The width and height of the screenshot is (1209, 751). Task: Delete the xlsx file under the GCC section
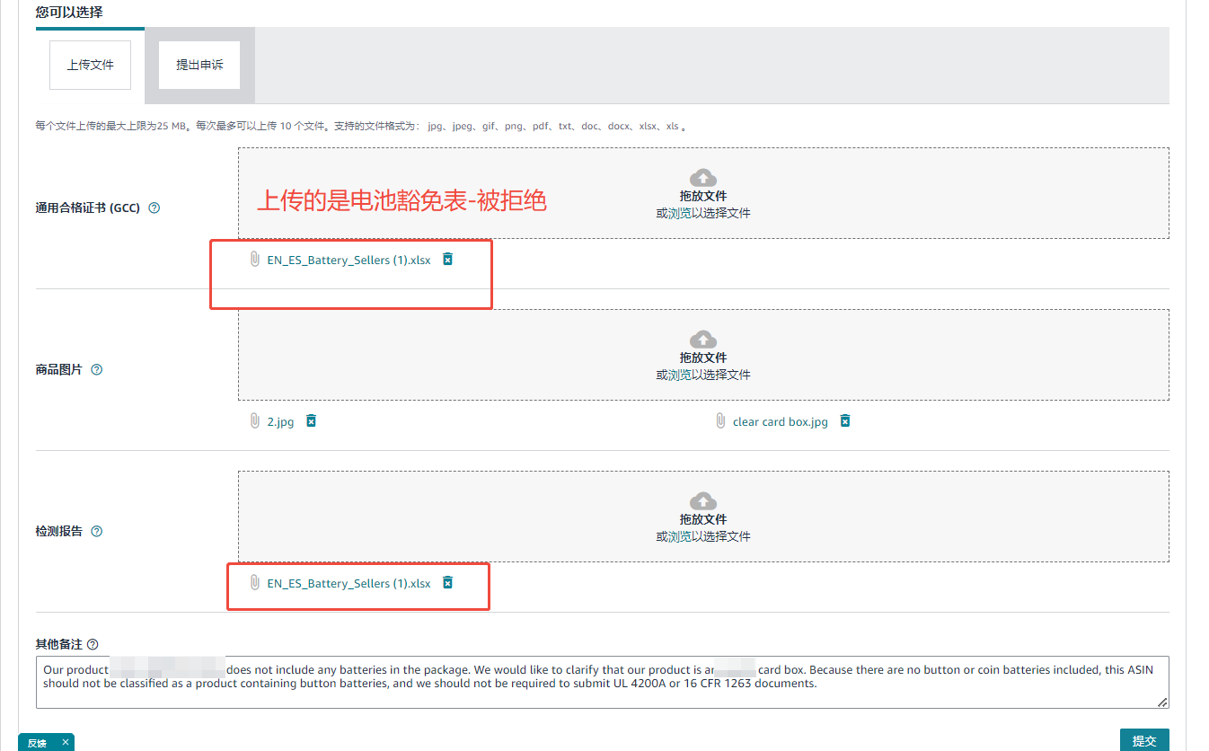coord(448,260)
